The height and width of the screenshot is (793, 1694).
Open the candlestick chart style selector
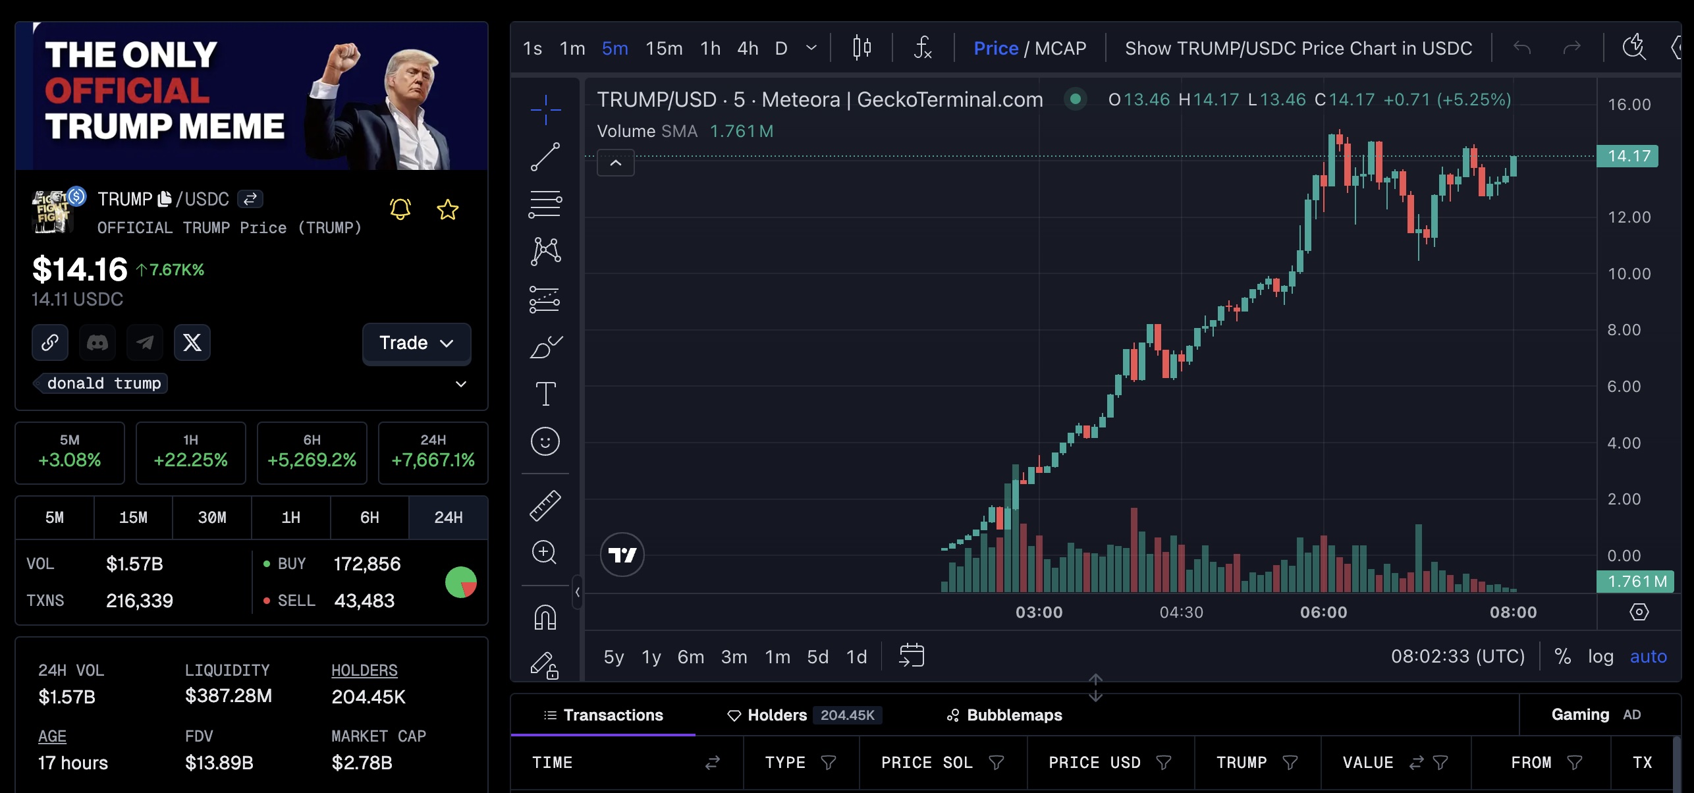pos(861,48)
